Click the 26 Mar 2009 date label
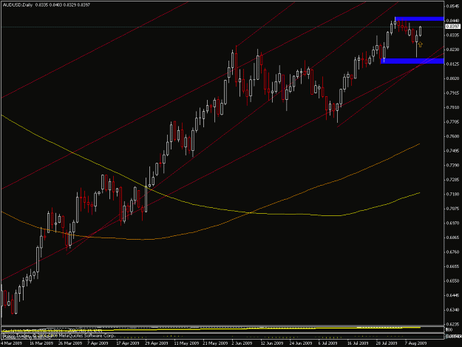Screen dimensions: 462x347 [x=70, y=343]
